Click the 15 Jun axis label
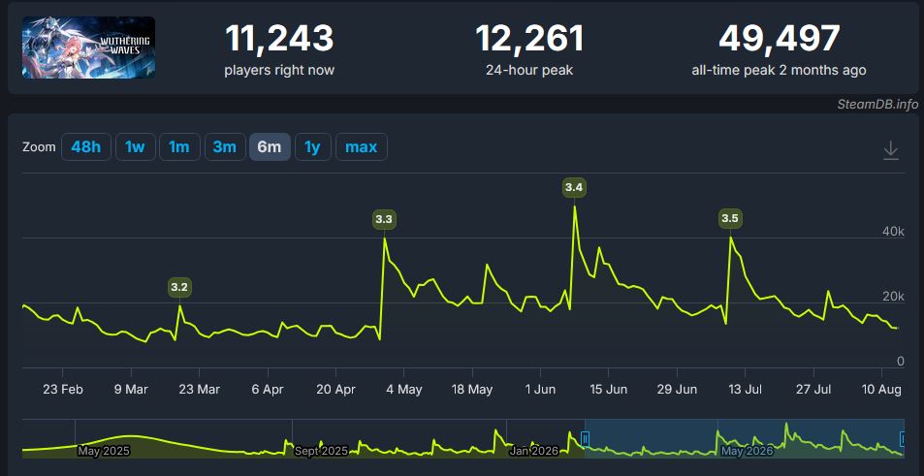This screenshot has height=476, width=924. tap(608, 390)
